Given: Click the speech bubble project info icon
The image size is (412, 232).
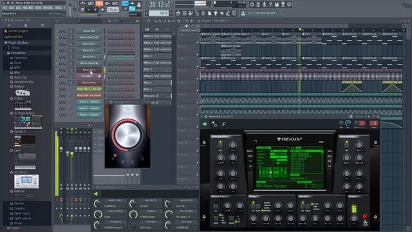Looking at the screenshot, I should tap(289, 5).
